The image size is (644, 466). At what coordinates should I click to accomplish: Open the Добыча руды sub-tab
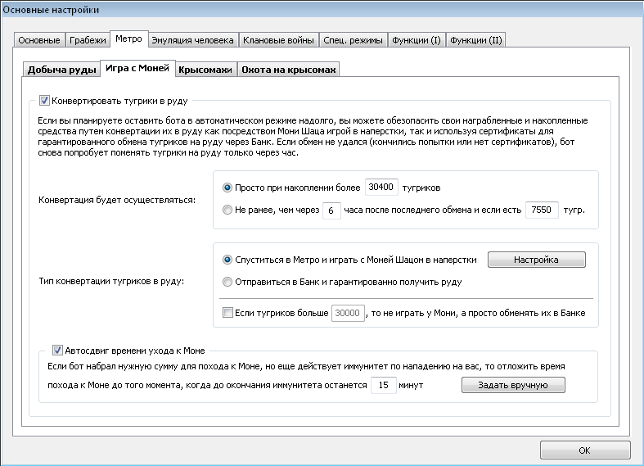click(61, 70)
